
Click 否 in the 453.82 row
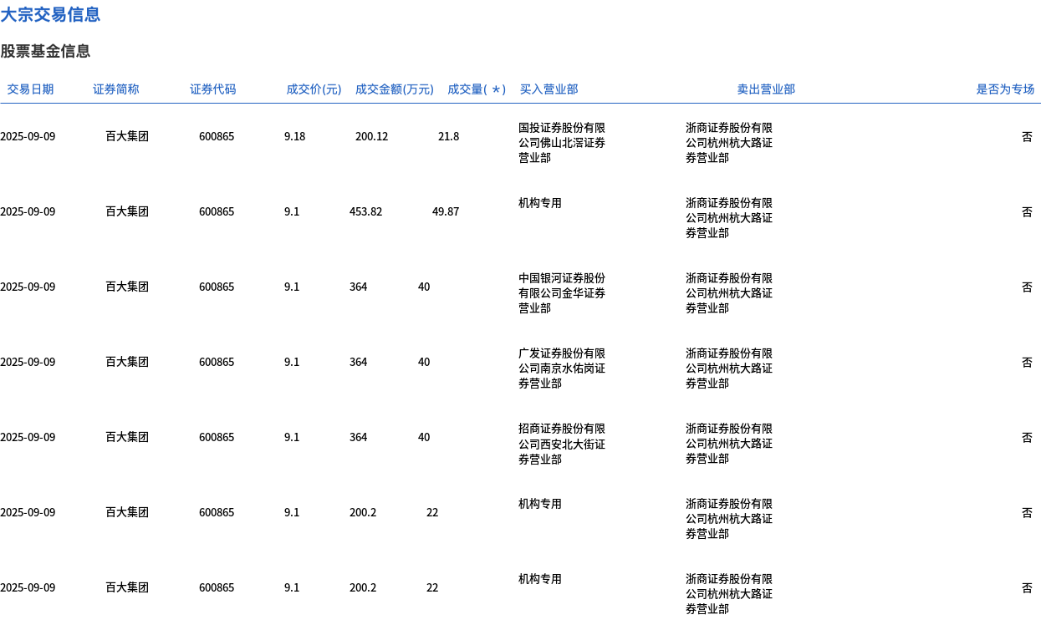point(1027,211)
